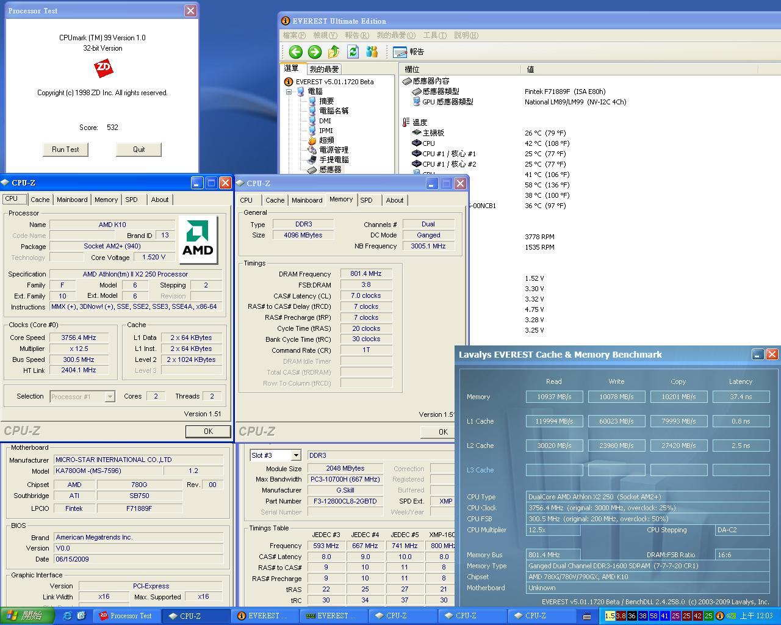Click the CPU #1 / 核心 #1 row icon

point(417,154)
